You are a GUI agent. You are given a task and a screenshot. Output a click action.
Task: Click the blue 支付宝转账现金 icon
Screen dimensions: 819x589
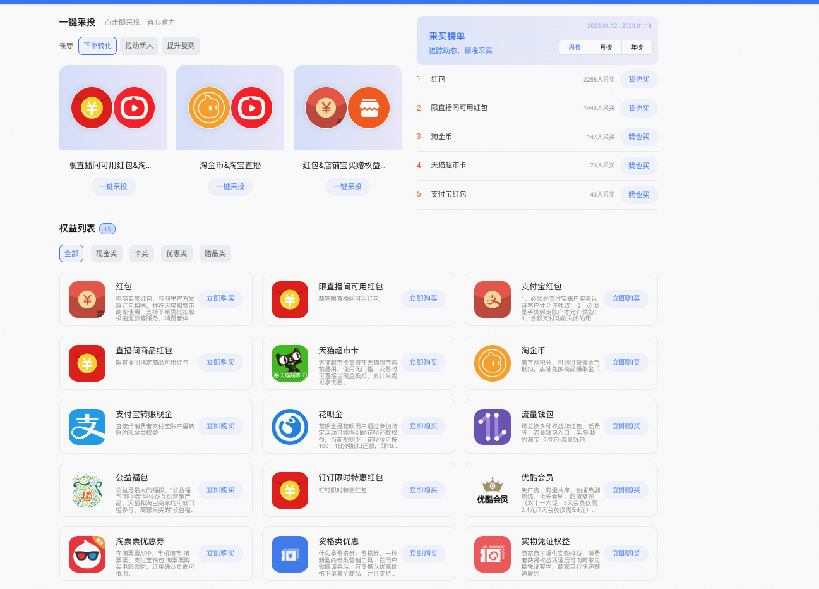click(x=87, y=427)
